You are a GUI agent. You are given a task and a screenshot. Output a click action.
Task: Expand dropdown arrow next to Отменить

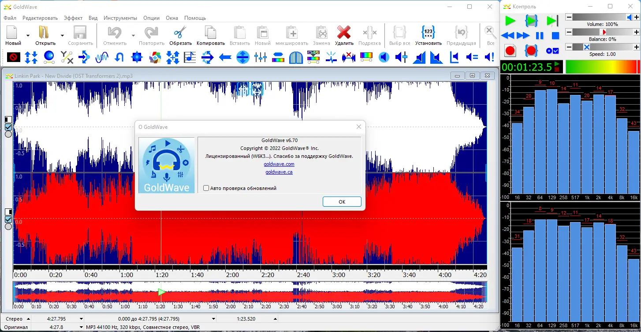(x=133, y=35)
